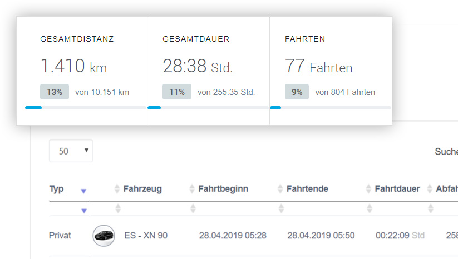Select the trip duration '00:22:09 Std'
This screenshot has height=259, width=458.
(x=400, y=235)
